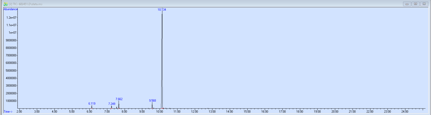The width and height of the screenshot is (431, 115).
Task: Click the 7000000 abundance tick value
Action: pos(11,55)
